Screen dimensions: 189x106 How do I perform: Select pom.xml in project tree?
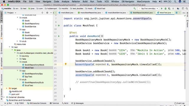point(15,94)
